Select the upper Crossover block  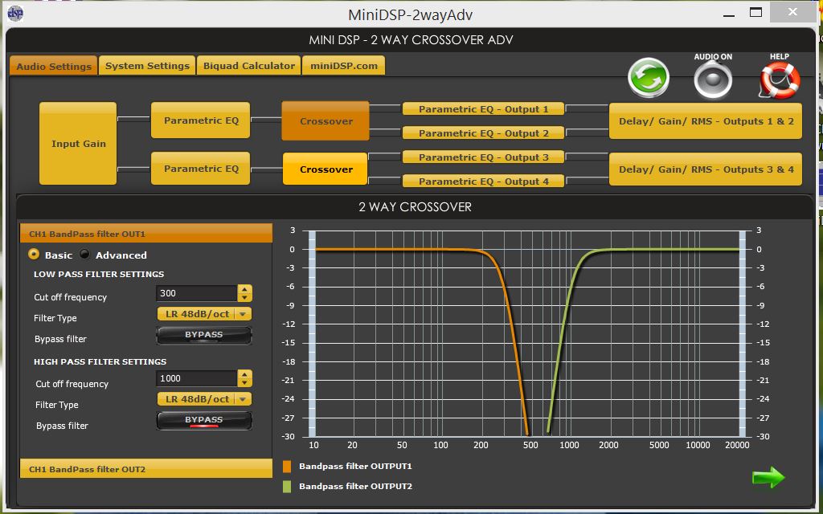point(326,121)
